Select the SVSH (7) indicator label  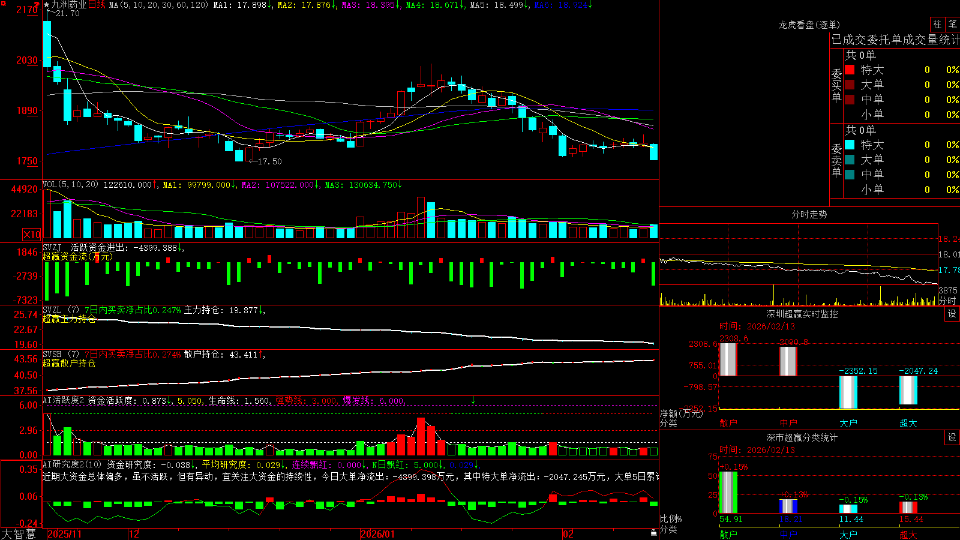[61, 355]
